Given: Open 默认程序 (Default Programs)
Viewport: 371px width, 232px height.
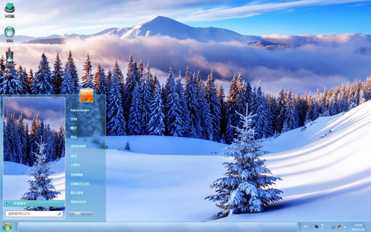Looking at the screenshot, I should point(77,192).
